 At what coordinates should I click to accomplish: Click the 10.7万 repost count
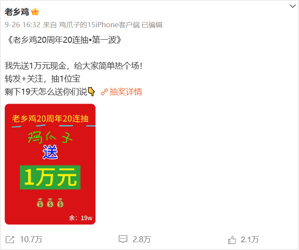[31, 240]
